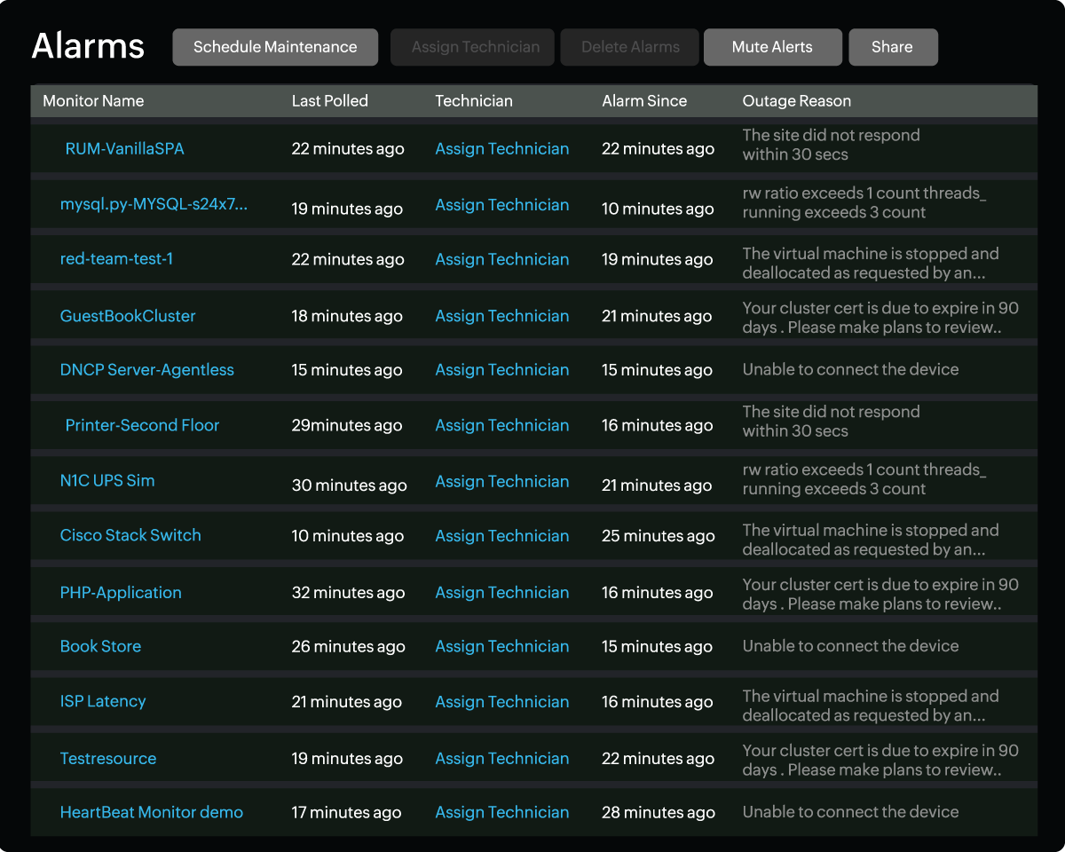Assign a technician to Book Store
Screen dimensions: 1065x852
pos(501,647)
